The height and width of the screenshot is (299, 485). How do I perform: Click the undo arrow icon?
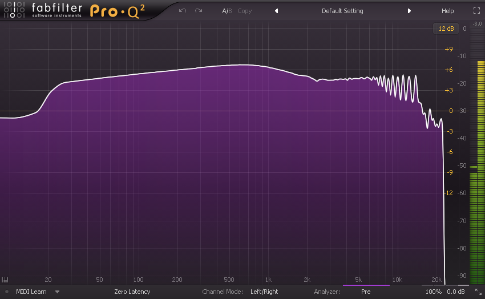coord(183,11)
